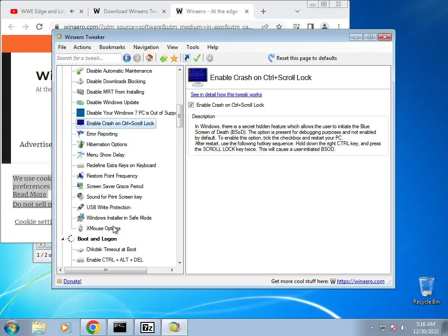Select XMouse Options tree item
This screenshot has height=336, width=448.
tap(103, 228)
